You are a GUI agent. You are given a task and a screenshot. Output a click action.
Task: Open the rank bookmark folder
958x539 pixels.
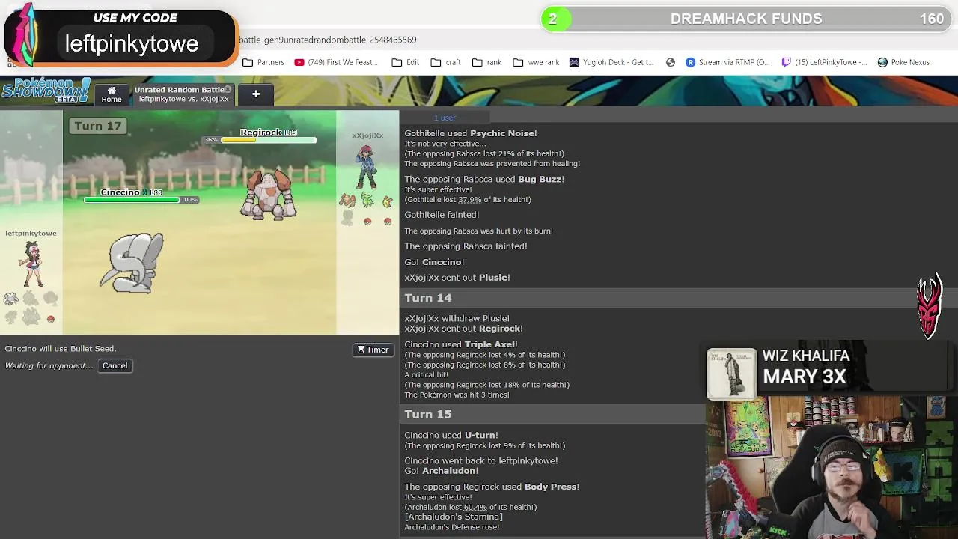tap(486, 62)
